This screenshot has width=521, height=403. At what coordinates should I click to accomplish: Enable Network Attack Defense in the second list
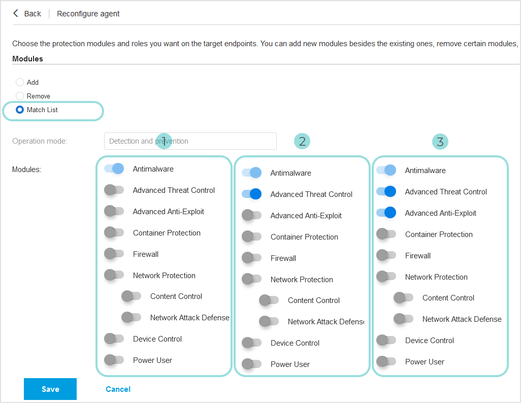coord(269,321)
